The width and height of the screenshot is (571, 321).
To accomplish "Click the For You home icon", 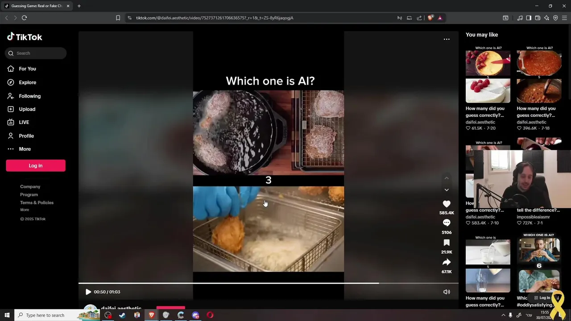I will click(x=11, y=69).
